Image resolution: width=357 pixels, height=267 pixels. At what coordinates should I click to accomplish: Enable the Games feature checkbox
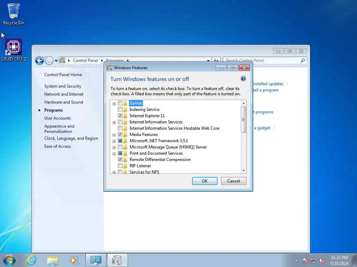pos(120,103)
